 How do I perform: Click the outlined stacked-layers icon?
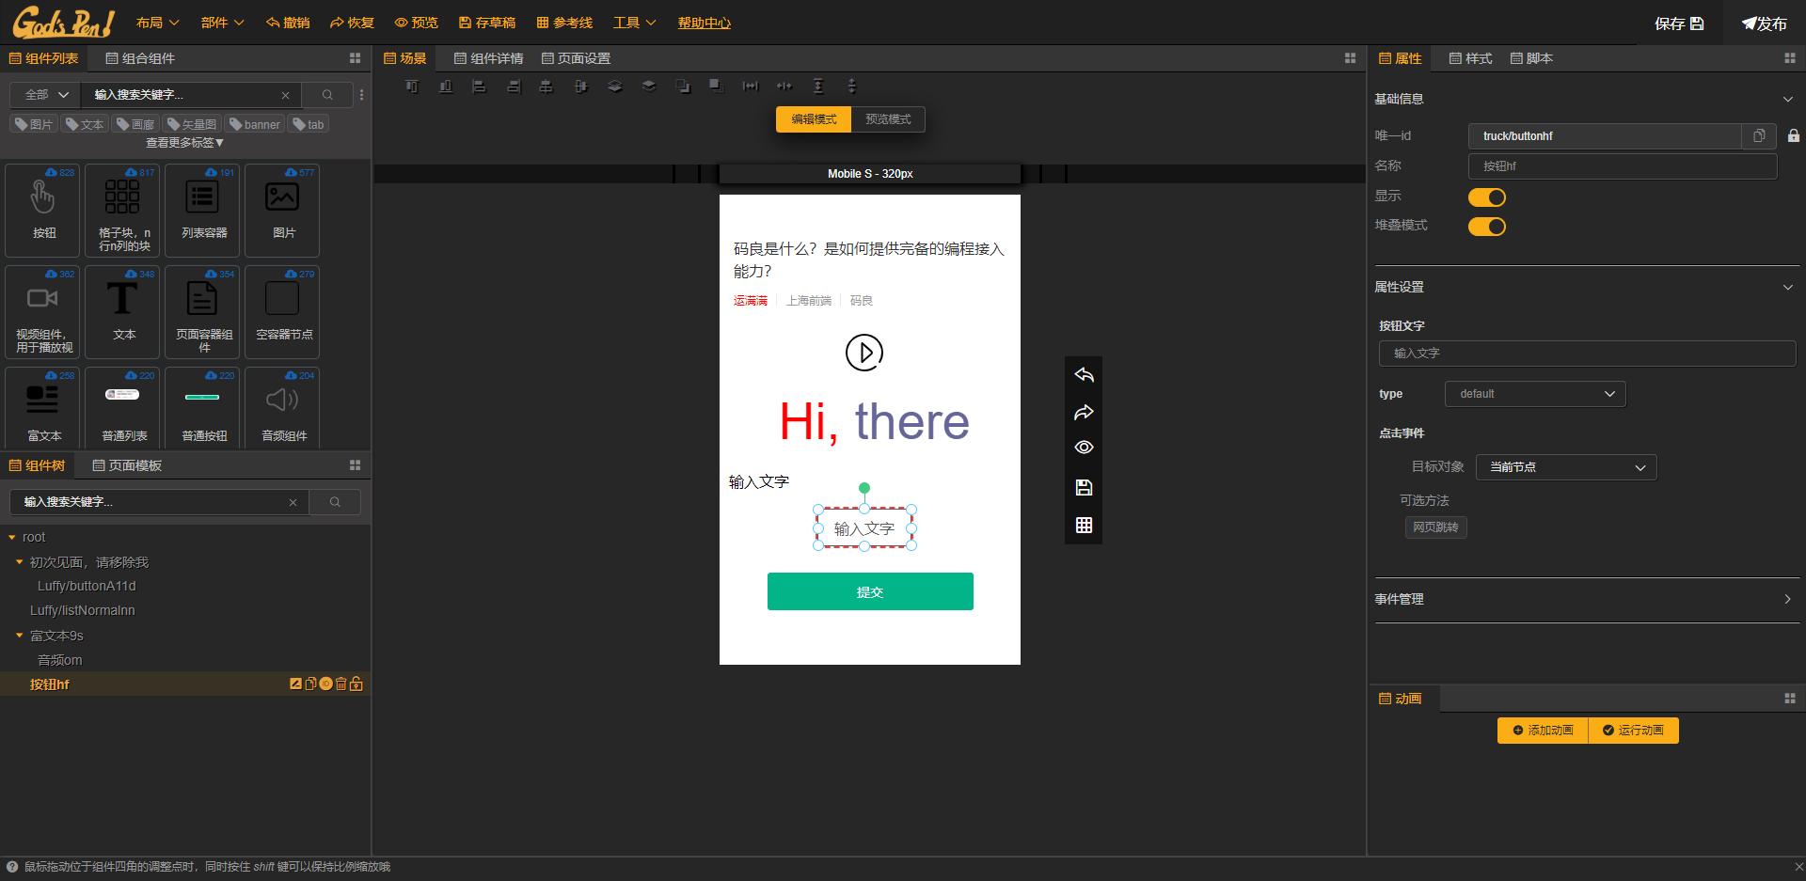(615, 87)
